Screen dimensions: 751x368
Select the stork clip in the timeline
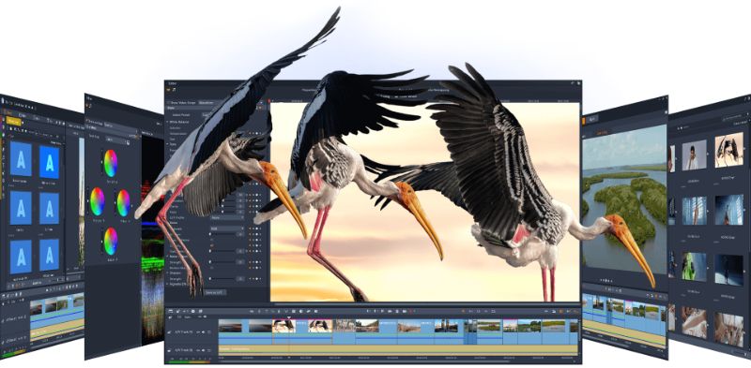tap(284, 326)
